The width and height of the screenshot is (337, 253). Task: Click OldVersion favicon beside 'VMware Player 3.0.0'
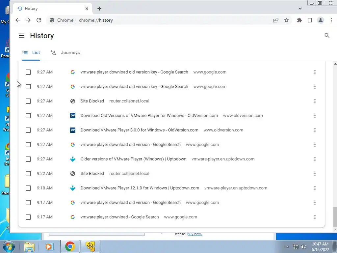73,130
